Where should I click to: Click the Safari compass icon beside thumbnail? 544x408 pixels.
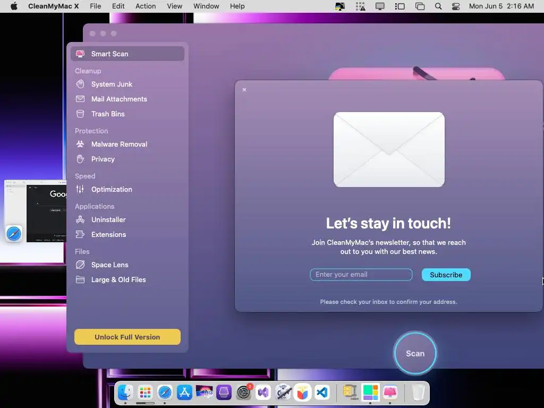[14, 234]
